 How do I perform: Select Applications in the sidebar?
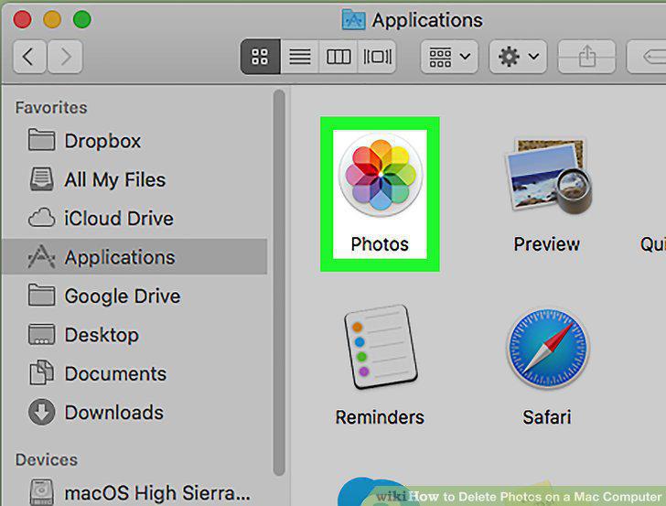[x=134, y=256]
